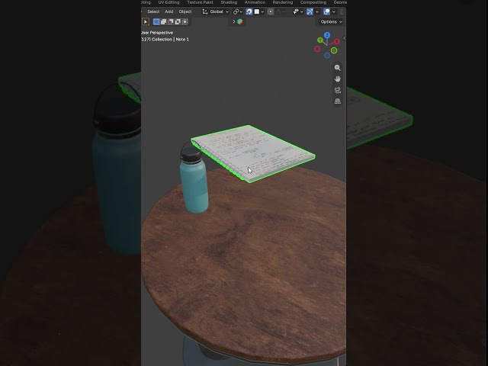Open the Global transform orientation dropdown
This screenshot has height=366, width=488.
click(x=215, y=11)
